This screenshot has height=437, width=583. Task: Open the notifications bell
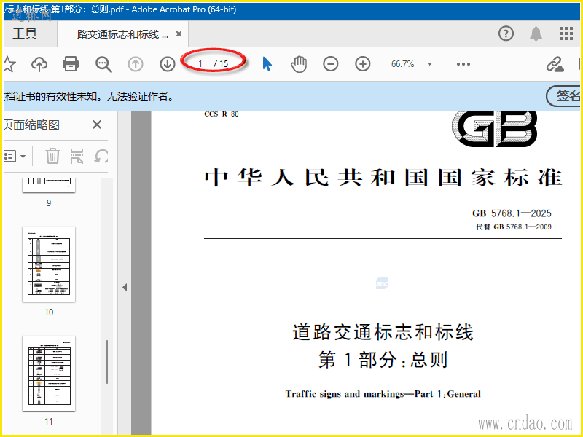(x=536, y=34)
